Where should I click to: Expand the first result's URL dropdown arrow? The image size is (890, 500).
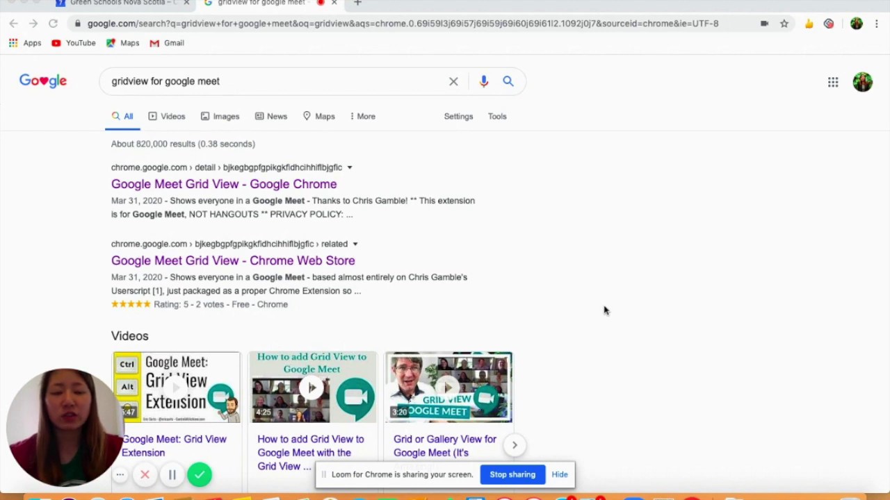point(350,167)
